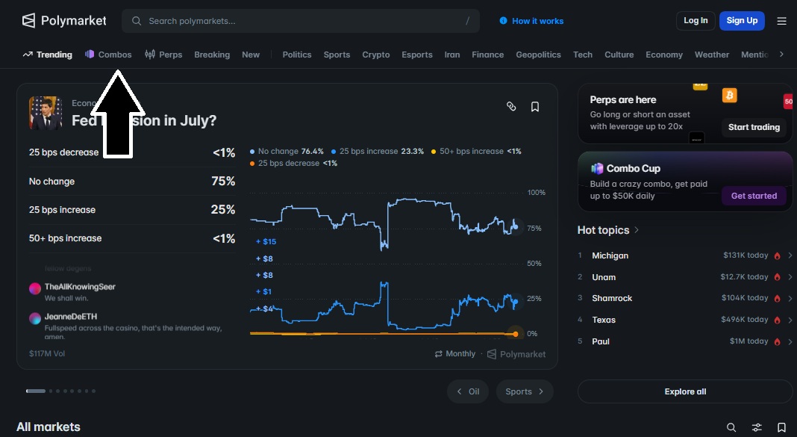Viewport: 797px width, 437px height.
Task: Open the Esports category
Action: (x=417, y=55)
